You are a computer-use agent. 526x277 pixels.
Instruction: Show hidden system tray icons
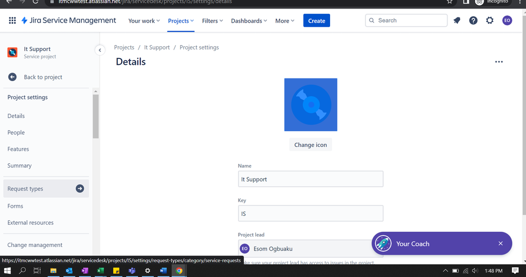(x=445, y=271)
